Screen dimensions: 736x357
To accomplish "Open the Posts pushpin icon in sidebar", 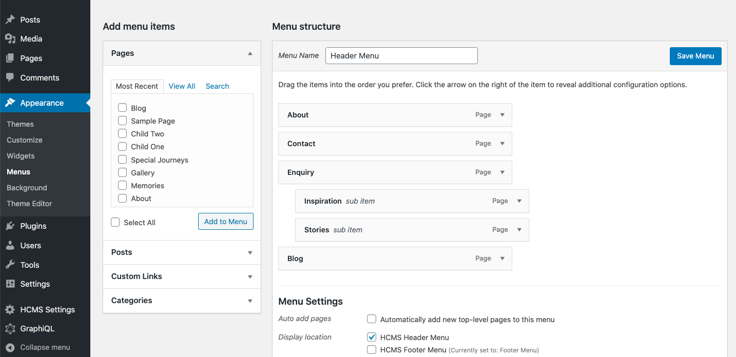I will (x=10, y=20).
